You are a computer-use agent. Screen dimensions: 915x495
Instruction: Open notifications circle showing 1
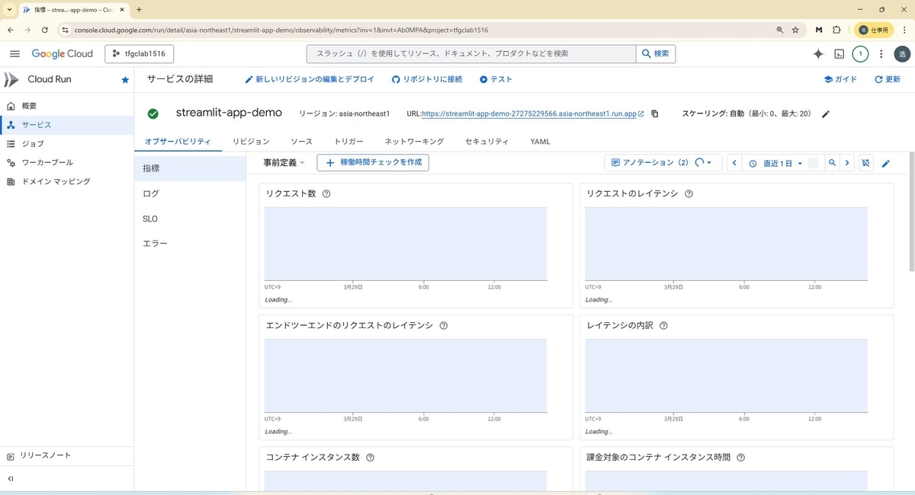tap(860, 54)
